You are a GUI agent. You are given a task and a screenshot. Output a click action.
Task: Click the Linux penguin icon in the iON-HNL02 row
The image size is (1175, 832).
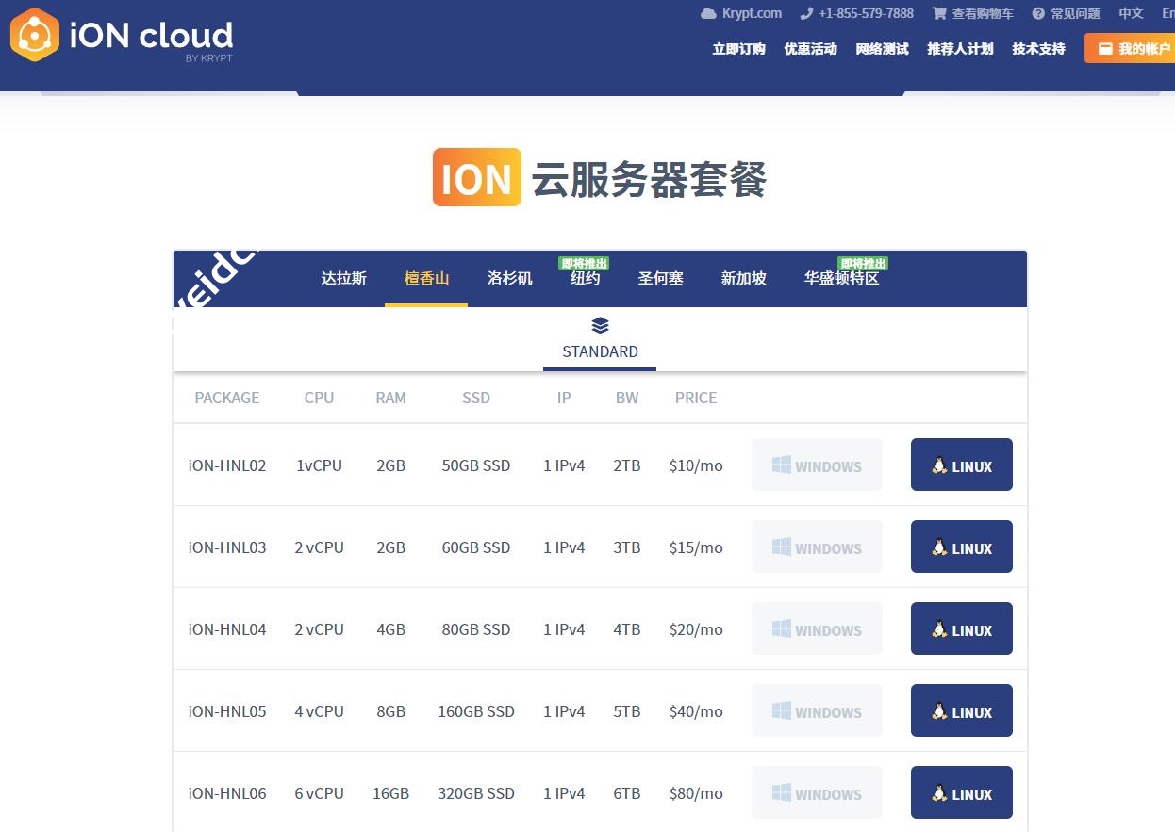tap(939, 465)
